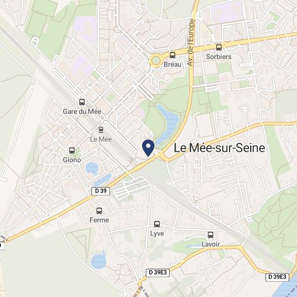
Task: Open the Bréau bus stop icon
Action: pos(172,55)
